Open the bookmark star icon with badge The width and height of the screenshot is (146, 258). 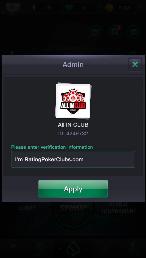point(115,32)
